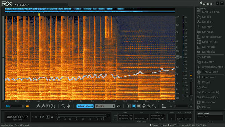The width and height of the screenshot is (225, 127).
Task: Close the SSB 01.wav tab
Action: tap(15, 5)
